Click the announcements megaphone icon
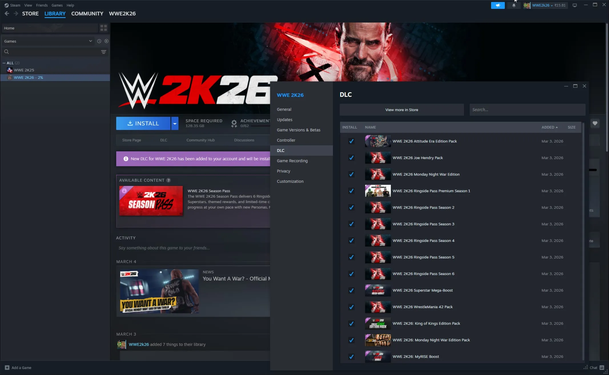Image resolution: width=609 pixels, height=375 pixels. pos(498,5)
